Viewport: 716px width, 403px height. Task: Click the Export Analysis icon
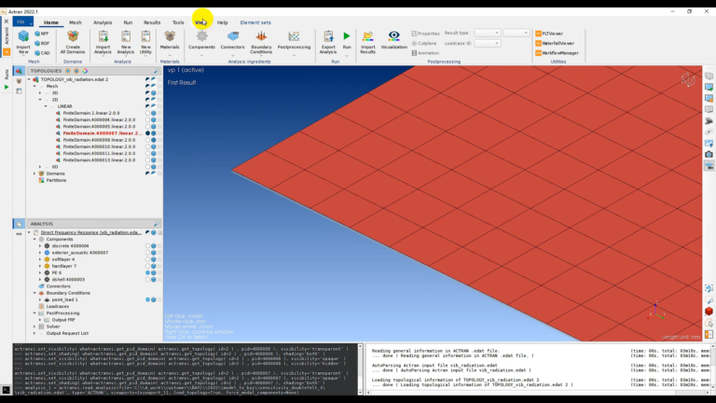328,36
